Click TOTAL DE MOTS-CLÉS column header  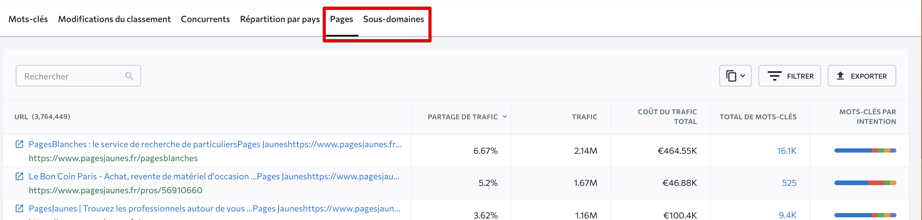click(x=758, y=117)
